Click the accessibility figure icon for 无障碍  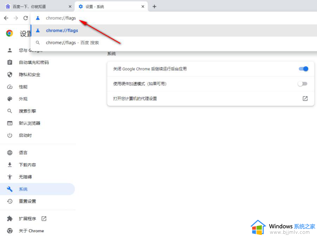[10, 177]
